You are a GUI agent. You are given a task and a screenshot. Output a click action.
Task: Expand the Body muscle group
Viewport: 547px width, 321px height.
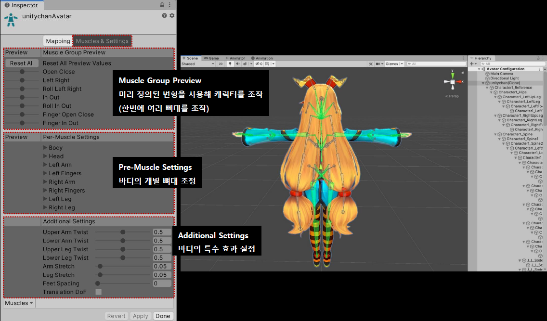pyautogui.click(x=45, y=147)
